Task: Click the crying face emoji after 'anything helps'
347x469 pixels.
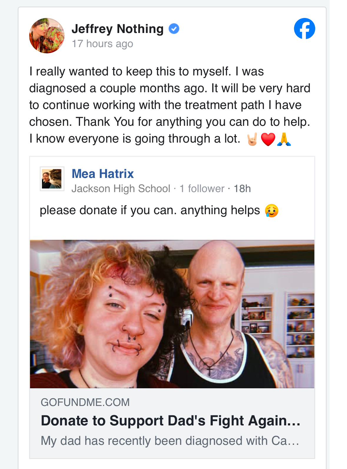Action: 271,211
